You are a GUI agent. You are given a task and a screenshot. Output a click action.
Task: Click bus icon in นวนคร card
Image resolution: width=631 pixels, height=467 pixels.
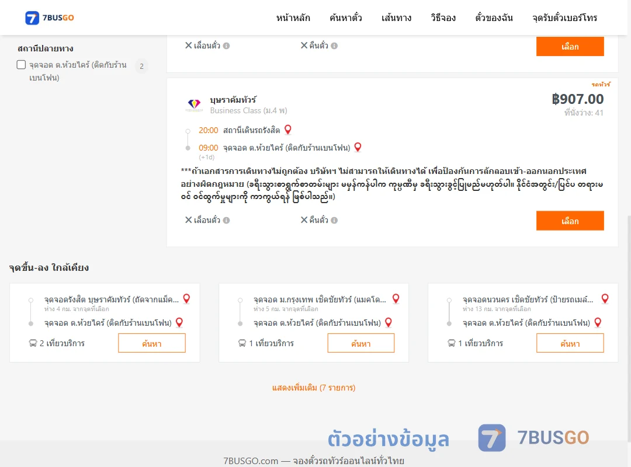click(451, 343)
